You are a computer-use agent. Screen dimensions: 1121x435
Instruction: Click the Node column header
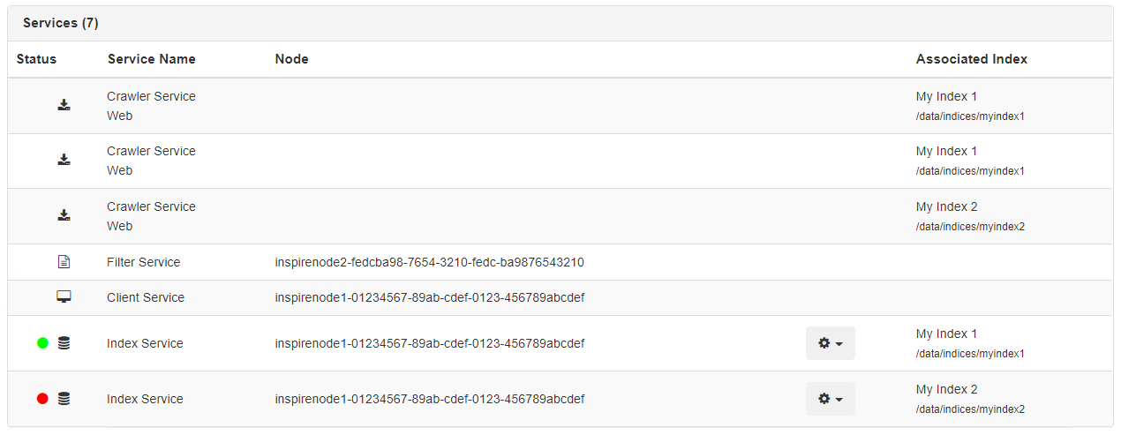pos(291,59)
